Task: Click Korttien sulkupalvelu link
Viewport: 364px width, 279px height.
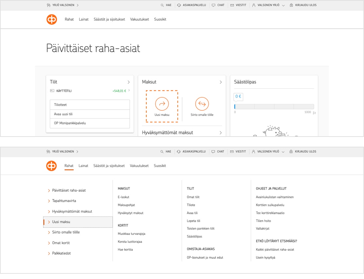Action: click(x=270, y=205)
